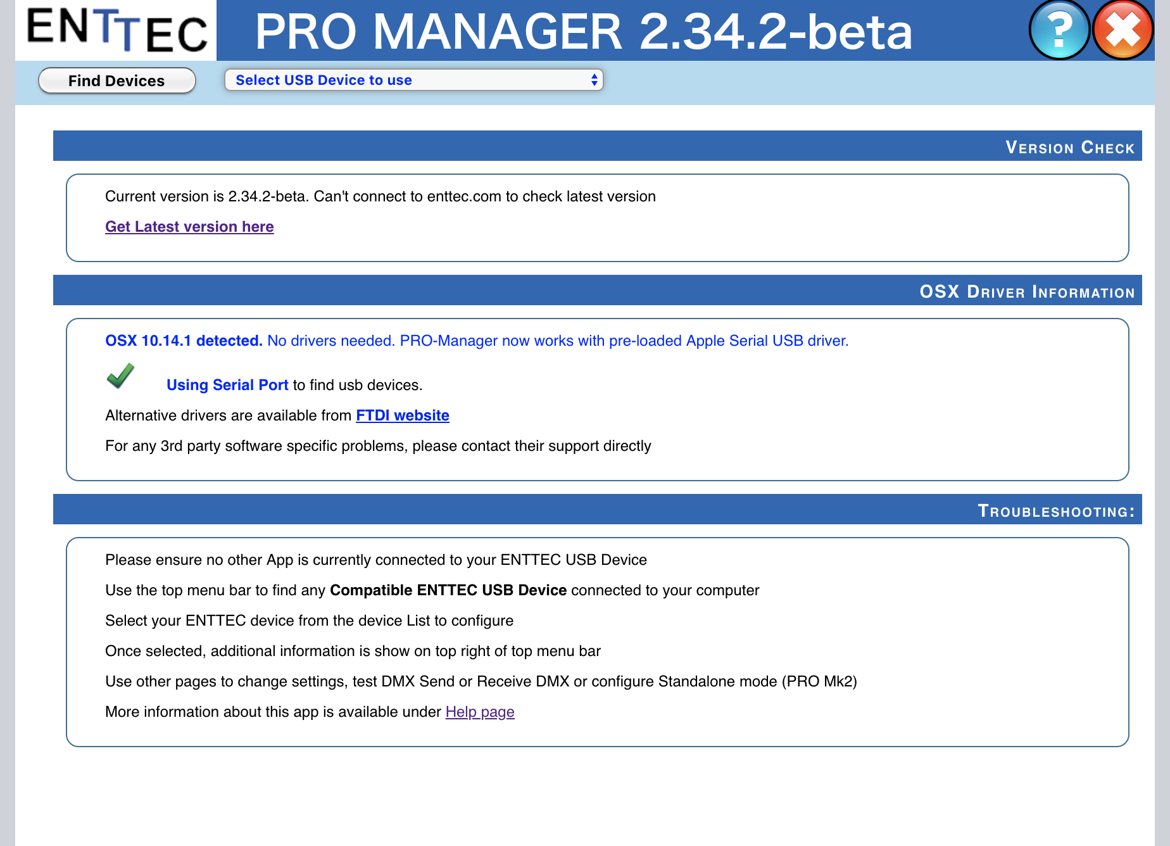Click the Select your ENTTEC device line
Image resolution: width=1170 pixels, height=846 pixels.
click(x=310, y=621)
